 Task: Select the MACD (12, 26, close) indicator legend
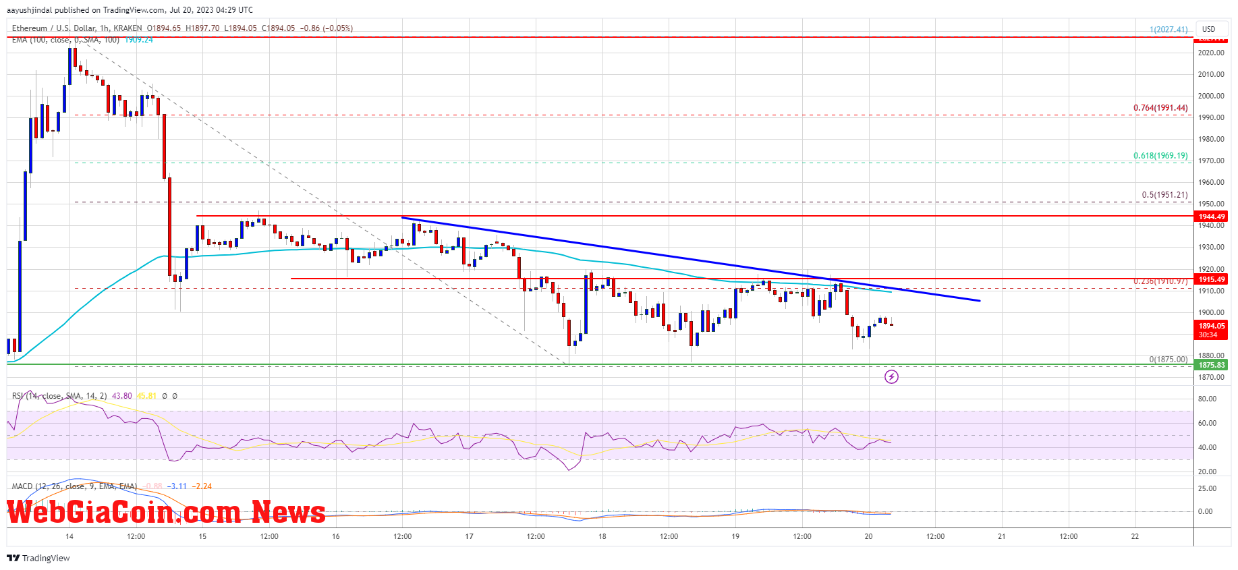(74, 486)
